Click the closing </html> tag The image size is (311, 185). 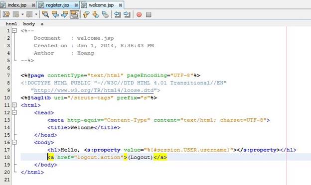(x=32, y=172)
